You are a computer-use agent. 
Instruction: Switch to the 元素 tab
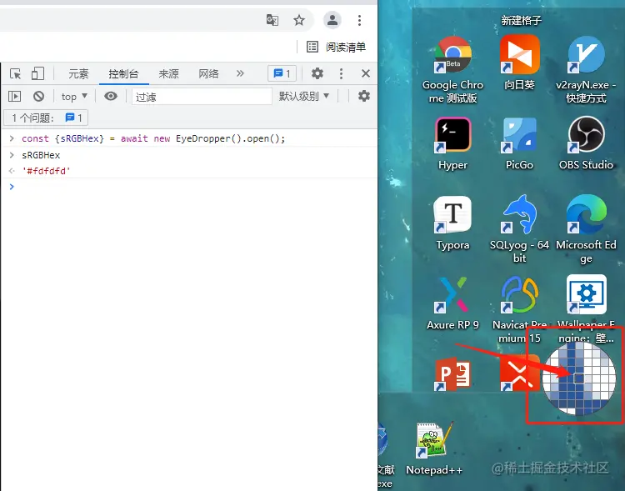[78, 74]
